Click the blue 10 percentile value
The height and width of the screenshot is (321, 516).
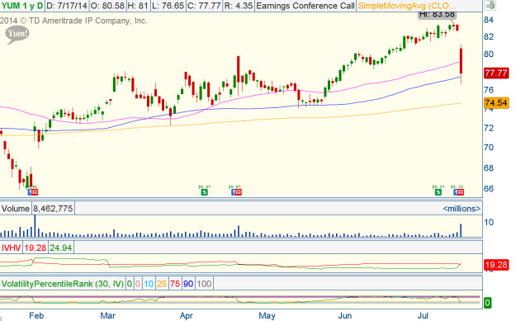coord(149,284)
